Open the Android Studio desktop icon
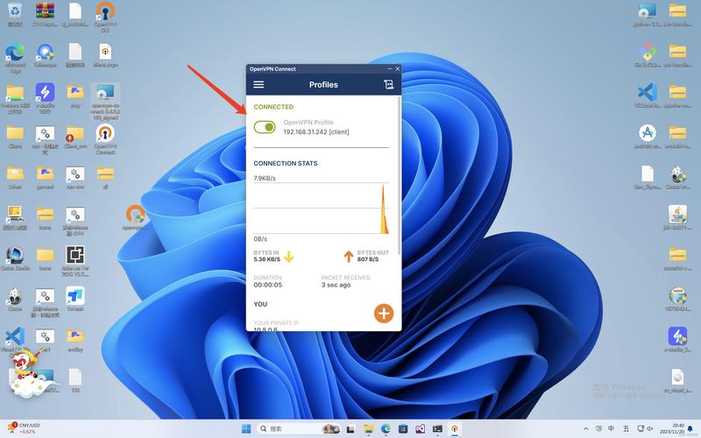This screenshot has width=701, height=438. pos(648,136)
